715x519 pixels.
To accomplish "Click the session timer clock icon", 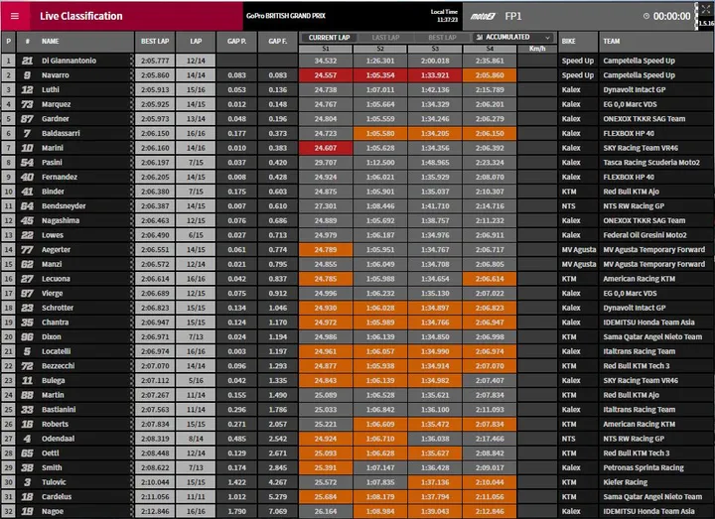I will point(646,16).
